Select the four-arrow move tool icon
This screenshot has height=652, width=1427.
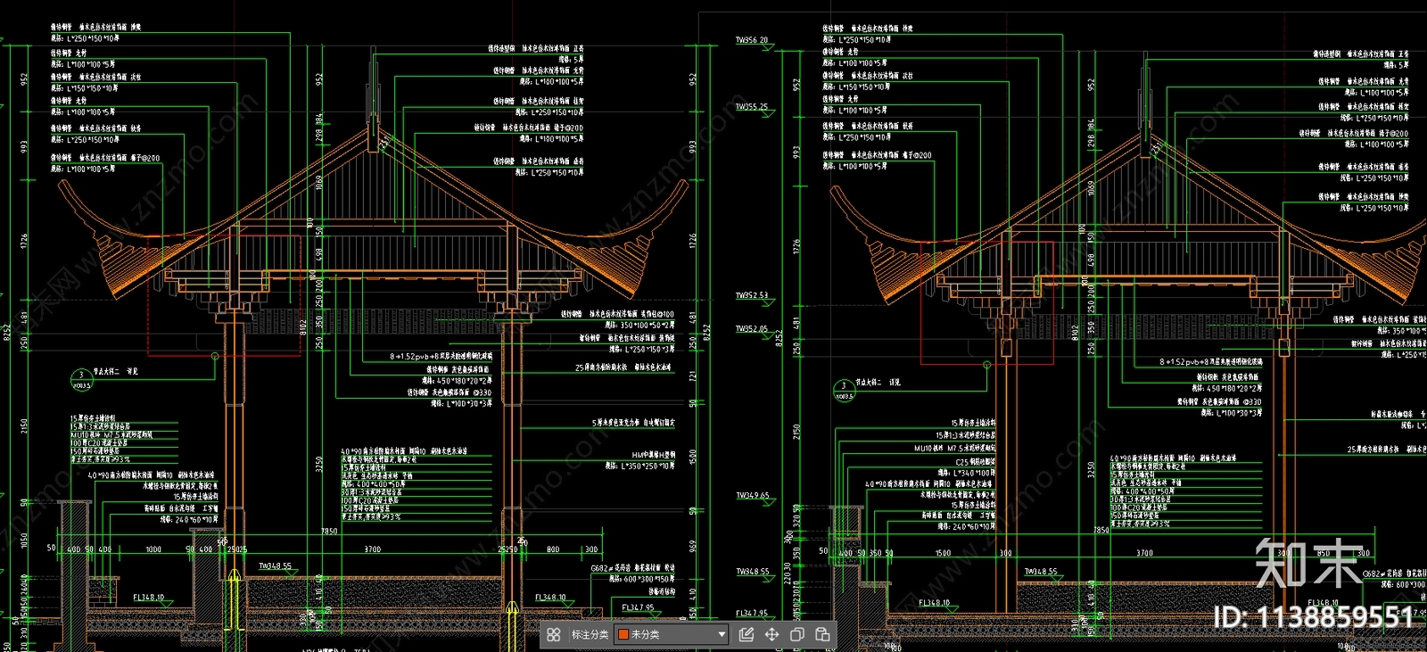click(771, 634)
